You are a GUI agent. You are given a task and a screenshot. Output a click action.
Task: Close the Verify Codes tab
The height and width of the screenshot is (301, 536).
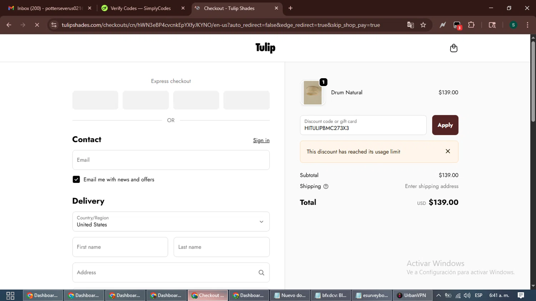(183, 8)
